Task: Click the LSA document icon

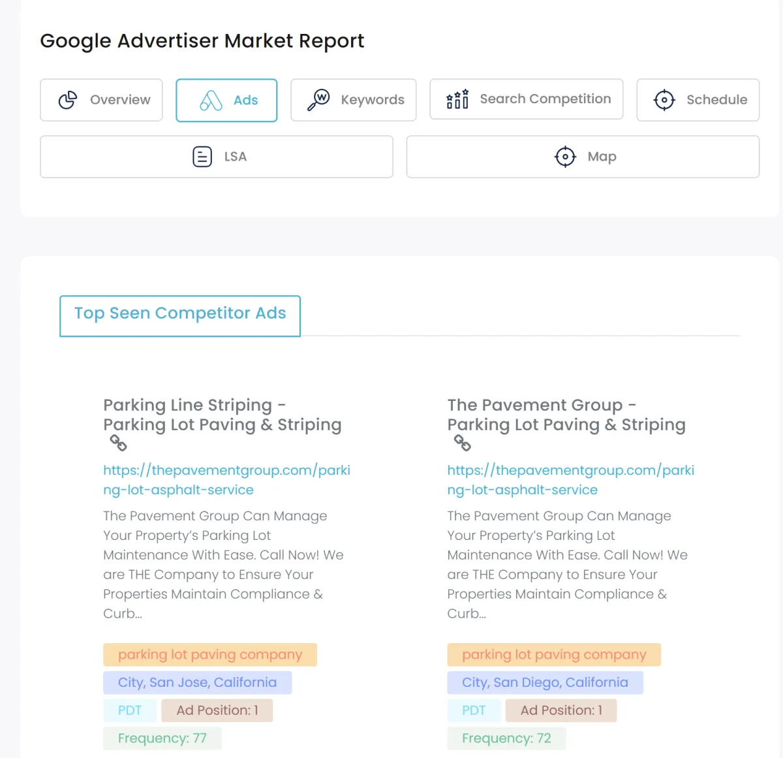Action: coord(202,157)
